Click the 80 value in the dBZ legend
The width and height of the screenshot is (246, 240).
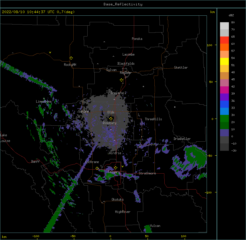tap(233, 23)
